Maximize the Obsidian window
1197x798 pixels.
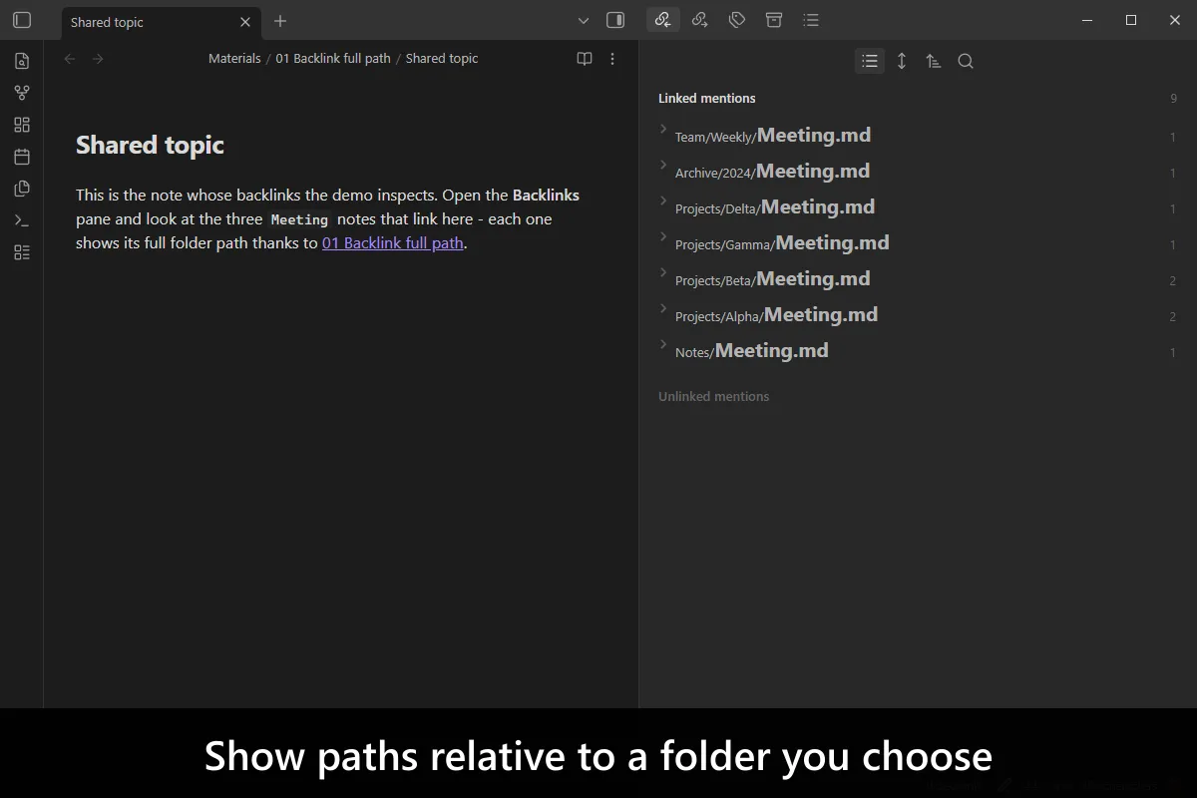(x=1131, y=20)
